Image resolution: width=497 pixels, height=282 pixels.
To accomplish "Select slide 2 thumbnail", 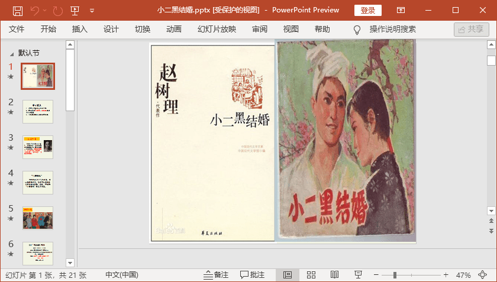I will point(38,112).
